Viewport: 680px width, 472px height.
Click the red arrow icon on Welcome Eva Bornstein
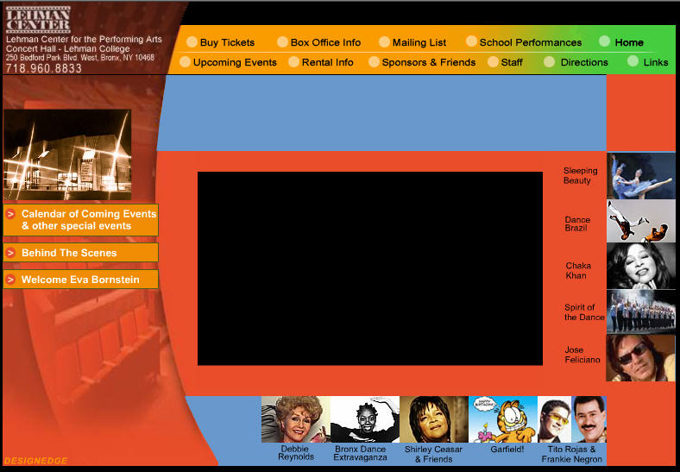click(x=11, y=280)
